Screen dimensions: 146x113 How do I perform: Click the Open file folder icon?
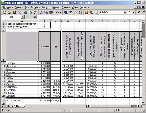[9, 13]
